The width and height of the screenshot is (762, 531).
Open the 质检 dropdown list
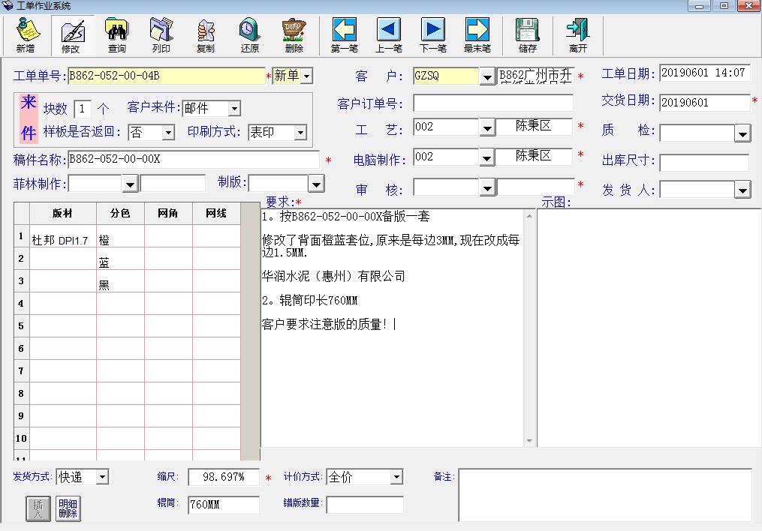pos(742,133)
